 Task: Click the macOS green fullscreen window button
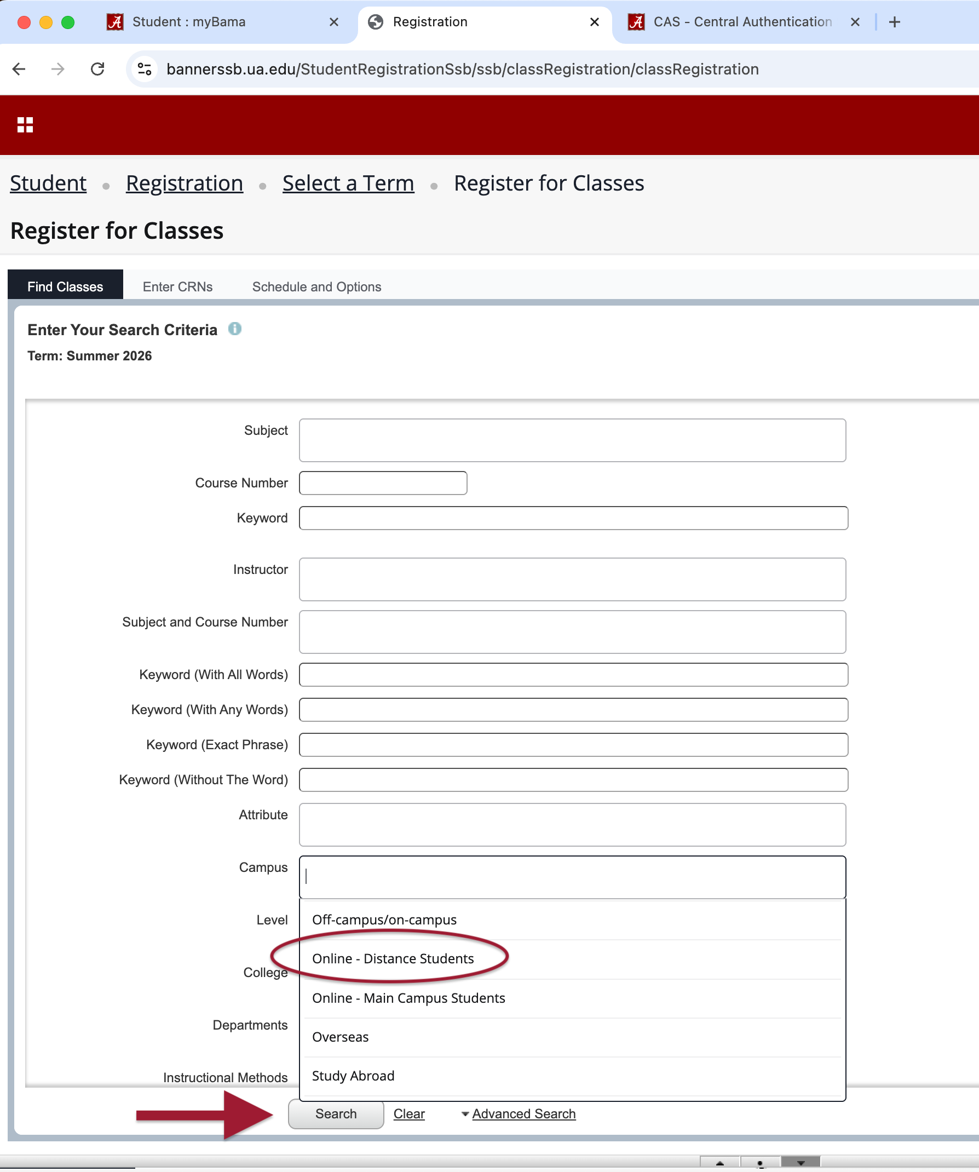(68, 22)
